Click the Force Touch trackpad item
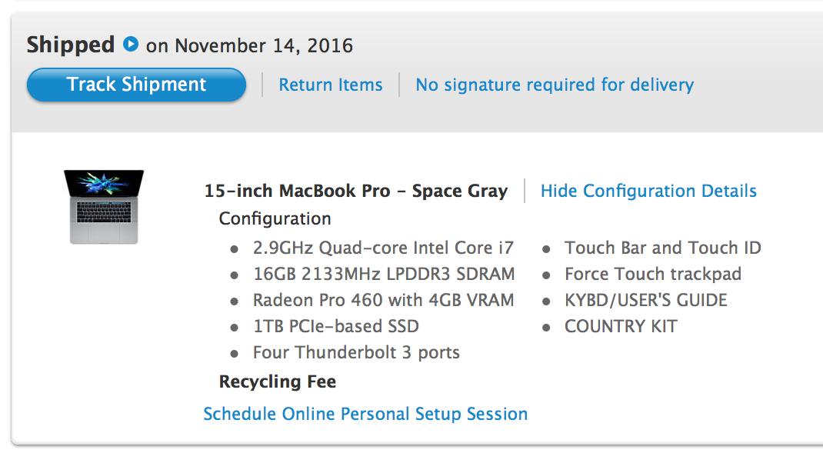The width and height of the screenshot is (823, 463). pos(653,274)
